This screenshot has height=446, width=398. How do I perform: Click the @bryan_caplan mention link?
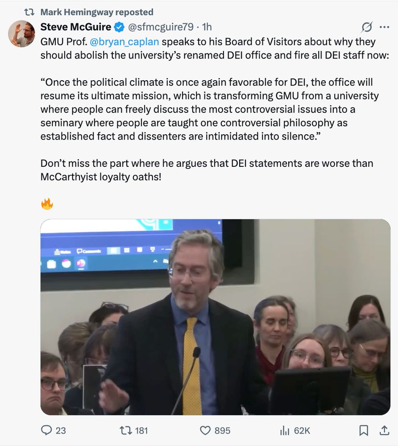click(124, 41)
